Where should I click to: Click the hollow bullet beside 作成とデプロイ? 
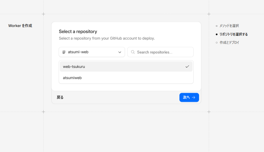pos(217,43)
